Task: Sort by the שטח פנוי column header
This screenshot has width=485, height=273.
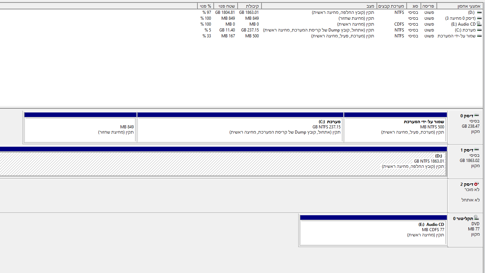Action: click(226, 6)
